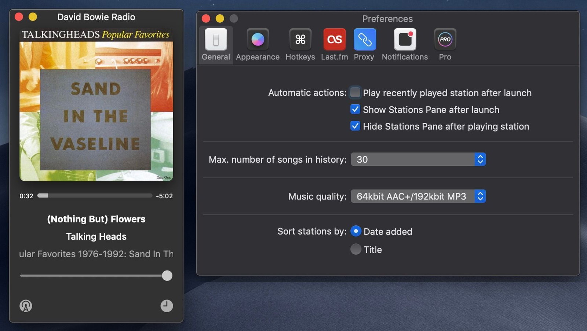Open the Last.fm preferences tab
The image size is (587, 331).
point(334,45)
